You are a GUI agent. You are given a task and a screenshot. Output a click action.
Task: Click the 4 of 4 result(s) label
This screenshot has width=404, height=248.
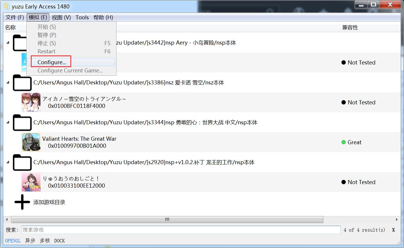364,230
